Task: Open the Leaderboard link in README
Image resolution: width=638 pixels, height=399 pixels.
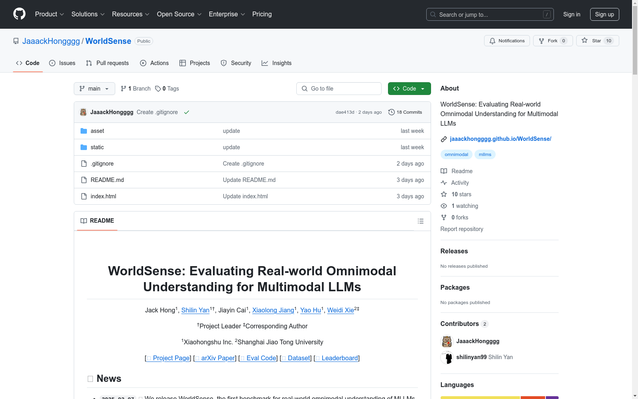Action: click(x=337, y=358)
